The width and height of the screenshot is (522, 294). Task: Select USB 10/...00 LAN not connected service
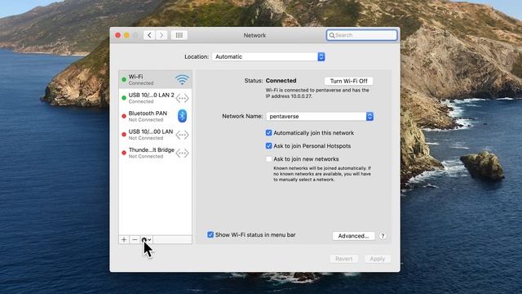click(155, 135)
